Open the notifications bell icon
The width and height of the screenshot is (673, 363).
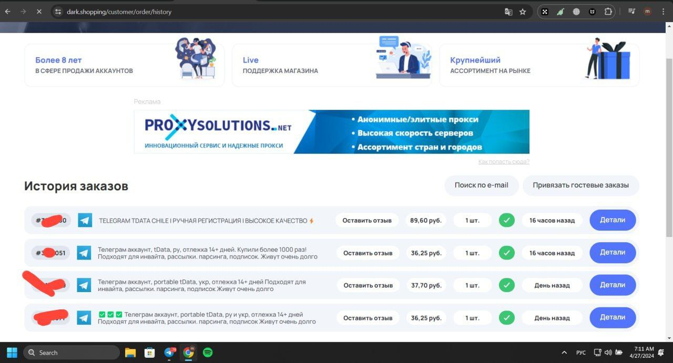[661, 352]
